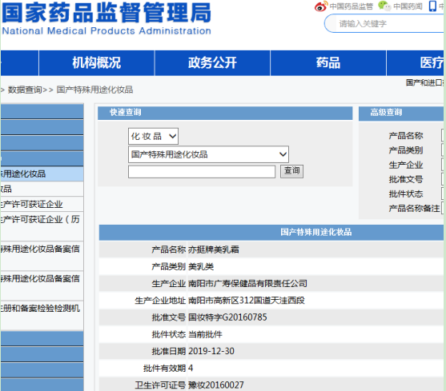
Task: Open the 政务公开 navigation menu
Action: [x=212, y=63]
